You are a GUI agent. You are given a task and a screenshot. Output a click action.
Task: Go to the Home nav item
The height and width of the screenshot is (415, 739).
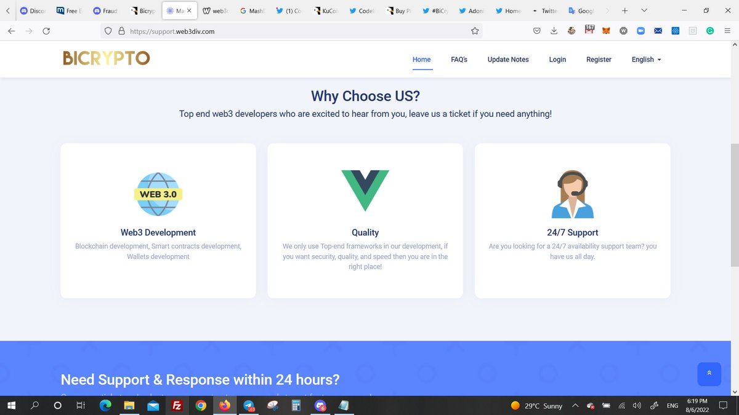coord(422,60)
